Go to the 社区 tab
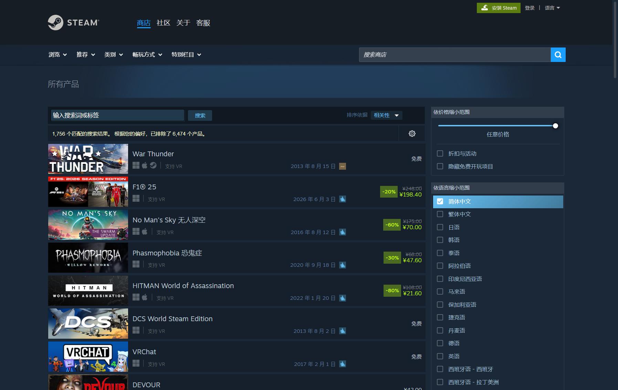 tap(164, 23)
